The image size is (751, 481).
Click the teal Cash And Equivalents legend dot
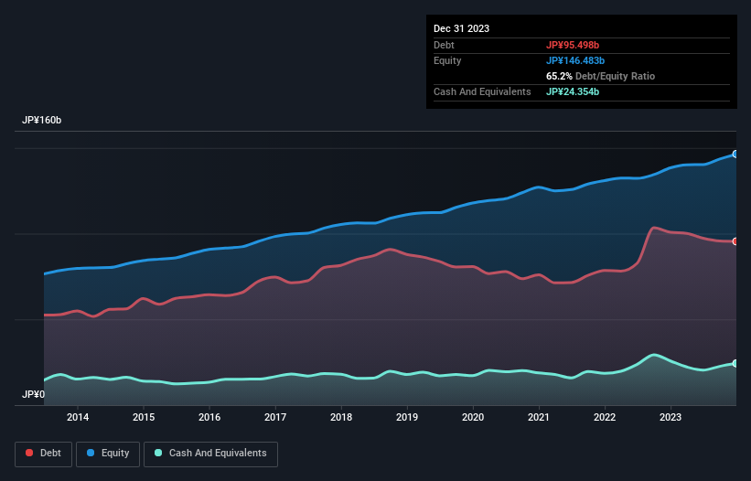[x=158, y=453]
